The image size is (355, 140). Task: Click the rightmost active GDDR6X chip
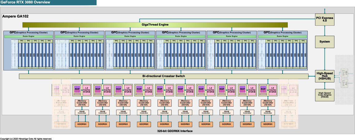pos(268,124)
